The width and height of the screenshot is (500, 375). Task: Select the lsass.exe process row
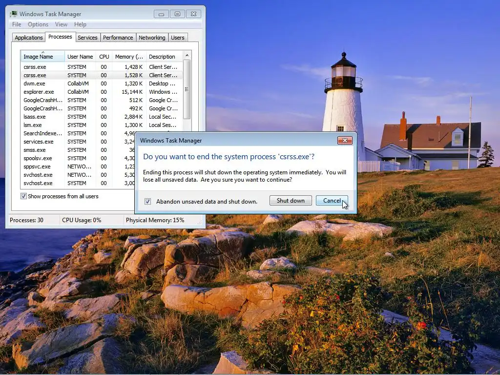pyautogui.click(x=102, y=117)
